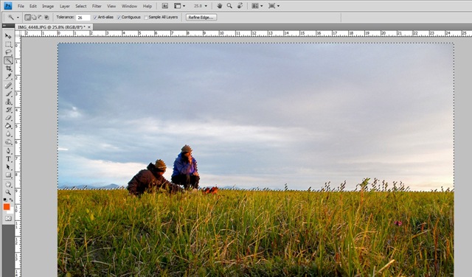The width and height of the screenshot is (472, 277).
Task: Click the orange foreground color swatch
Action: [7, 207]
